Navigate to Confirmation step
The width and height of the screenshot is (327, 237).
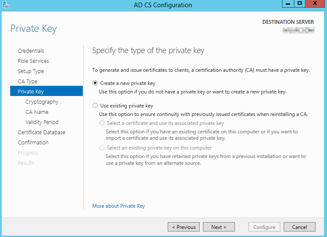pos(33,143)
